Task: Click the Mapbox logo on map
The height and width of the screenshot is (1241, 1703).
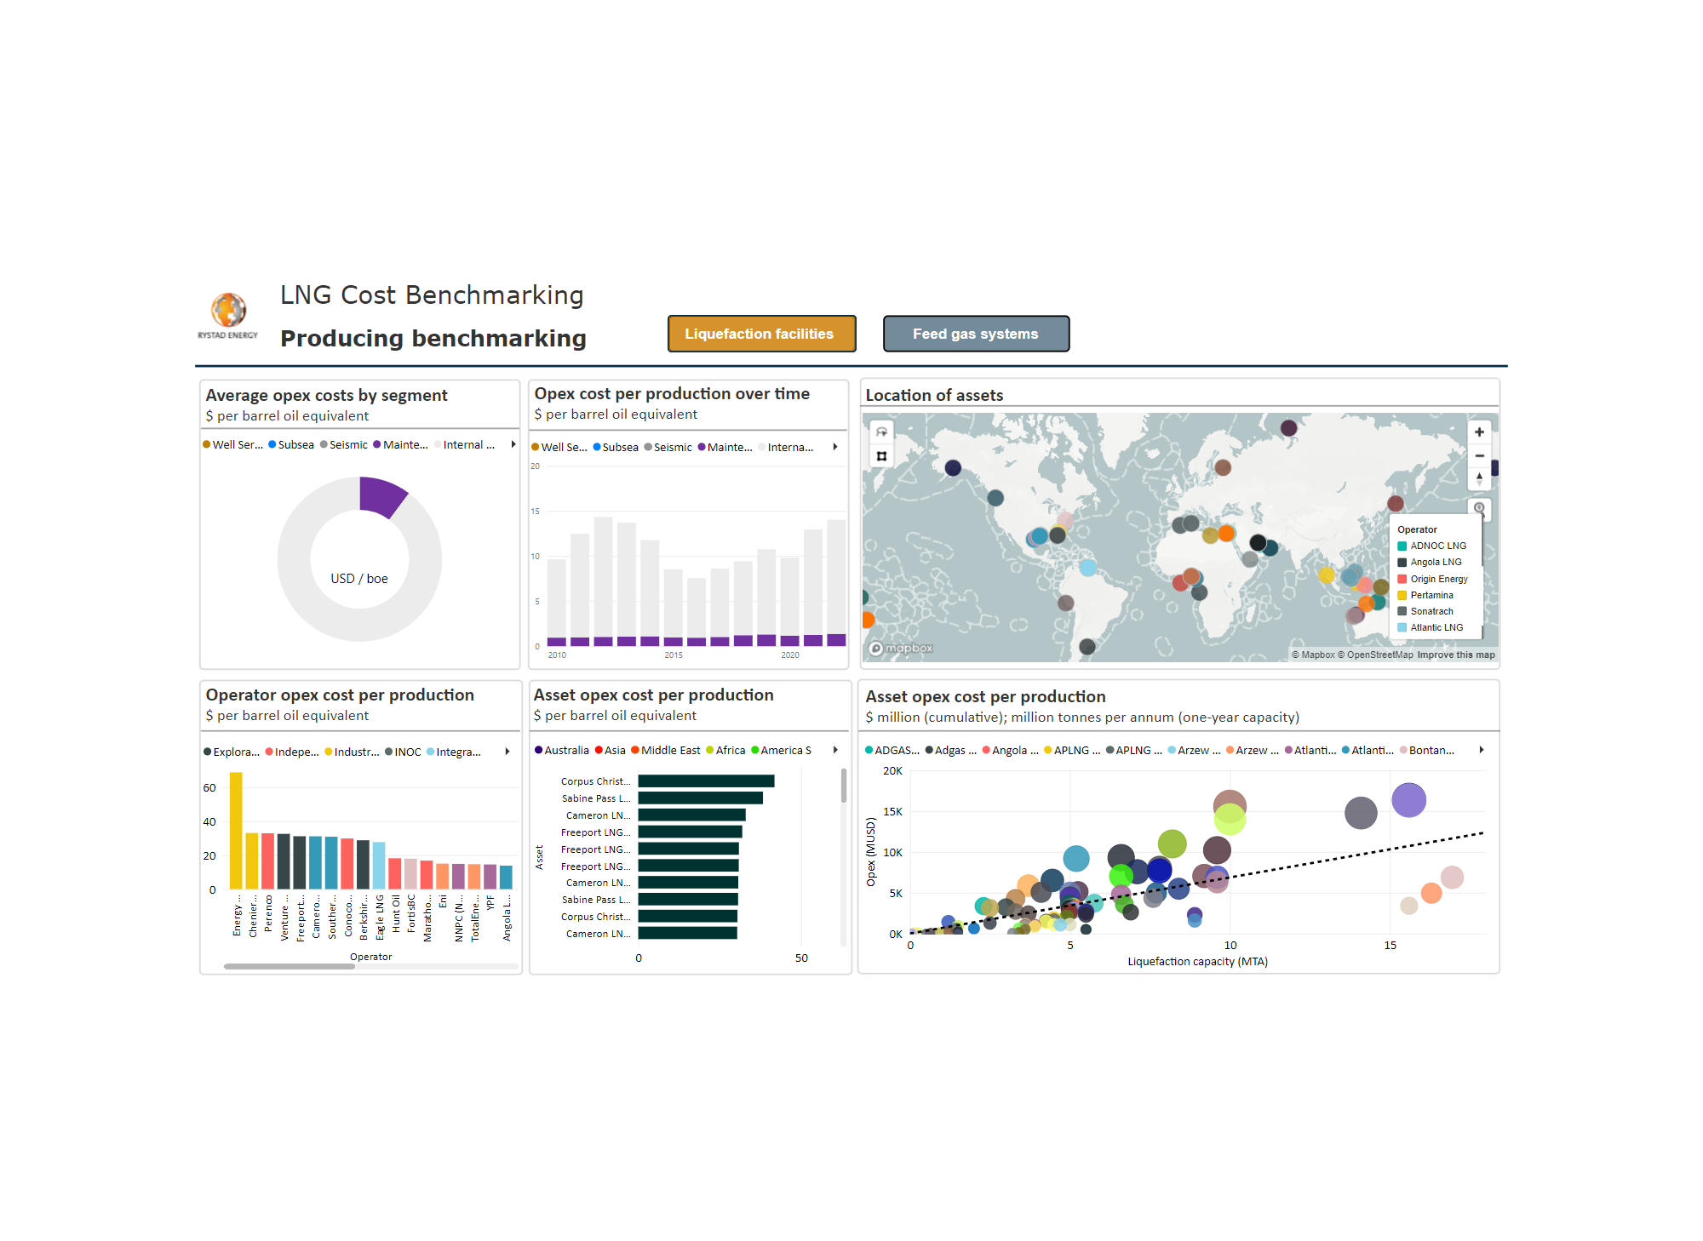Action: click(901, 649)
